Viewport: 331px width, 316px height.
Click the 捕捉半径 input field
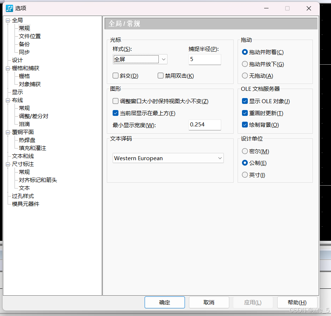tap(205, 59)
